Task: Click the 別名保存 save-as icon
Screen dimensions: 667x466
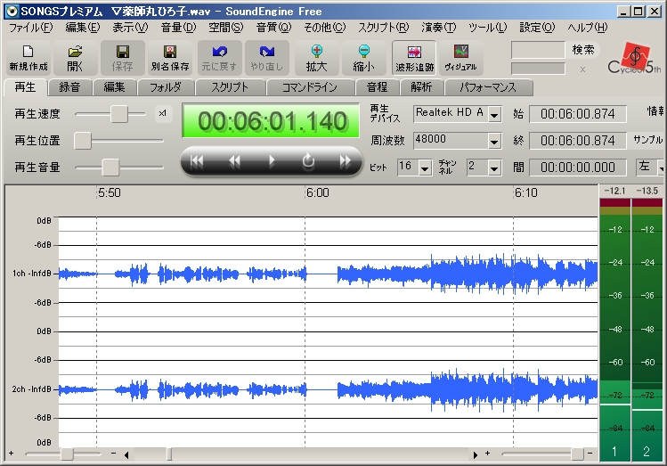Action: coord(170,57)
